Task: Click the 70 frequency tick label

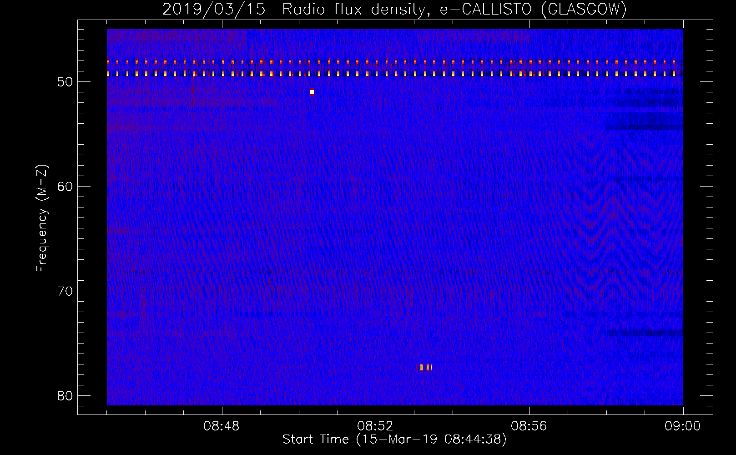Action: pos(65,291)
